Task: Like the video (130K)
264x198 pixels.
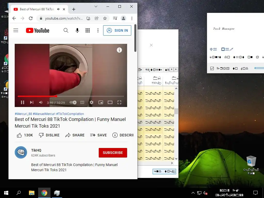Action: pos(25,135)
